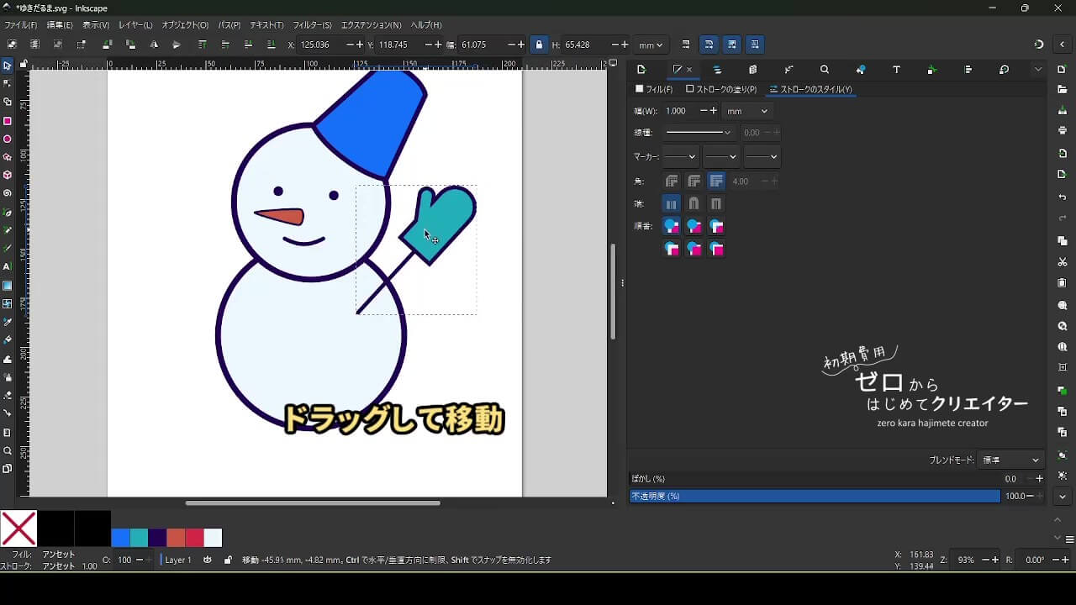1076x605 pixels.
Task: Click the Print icon in command bar
Action: (1063, 130)
